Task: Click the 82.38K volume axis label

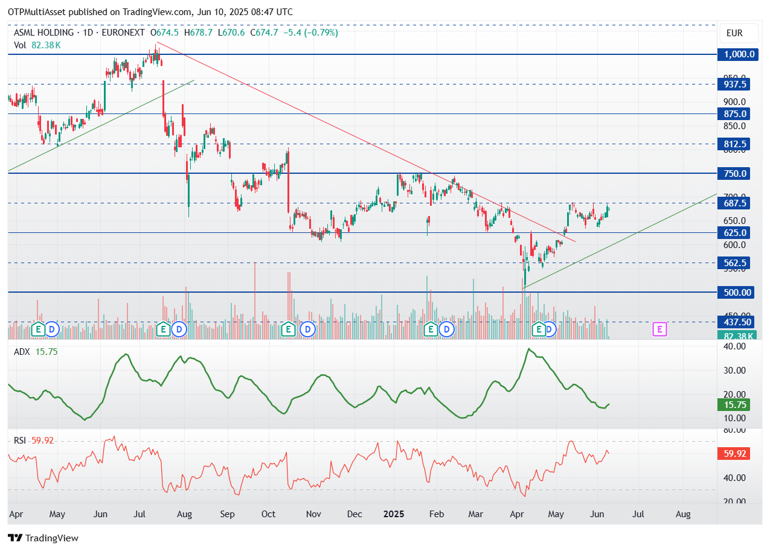Action: click(x=736, y=336)
